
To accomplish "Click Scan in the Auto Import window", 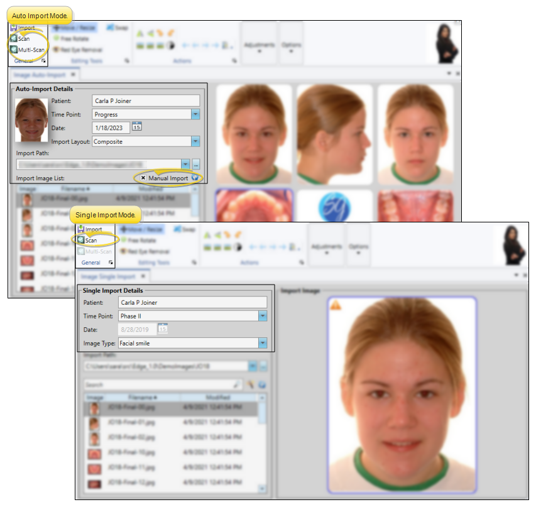I will 23,39.
